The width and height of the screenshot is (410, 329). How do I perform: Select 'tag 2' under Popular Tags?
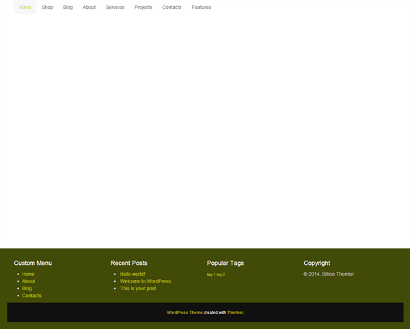click(x=221, y=274)
